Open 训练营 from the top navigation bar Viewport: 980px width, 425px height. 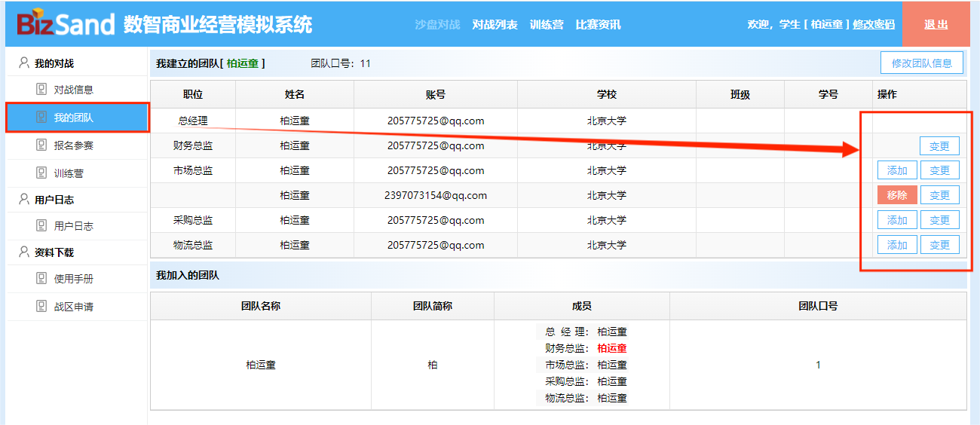pos(546,24)
